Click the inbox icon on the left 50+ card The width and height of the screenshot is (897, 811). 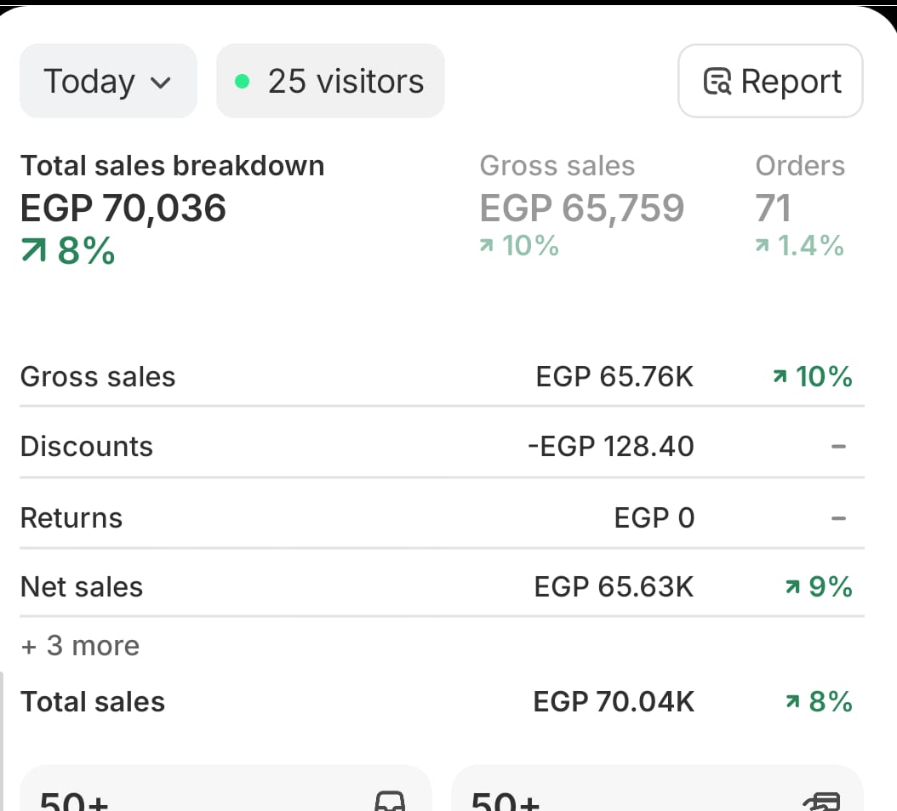pos(390,802)
